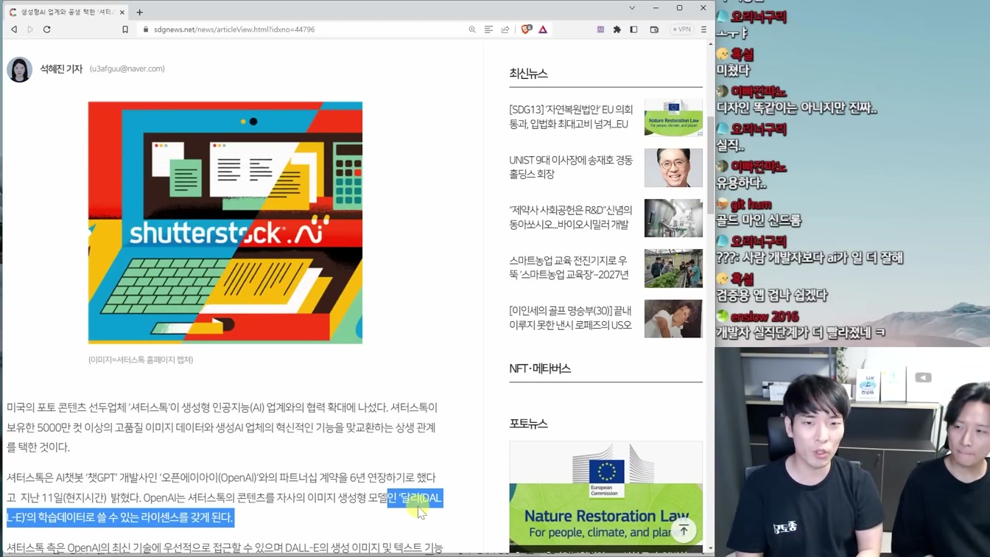Open the 포토뉴스 section heading

tap(528, 424)
